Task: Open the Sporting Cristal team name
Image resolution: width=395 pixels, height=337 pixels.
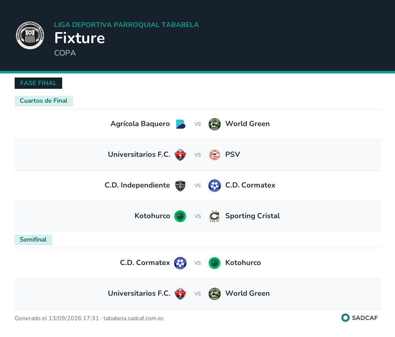Action: click(252, 216)
